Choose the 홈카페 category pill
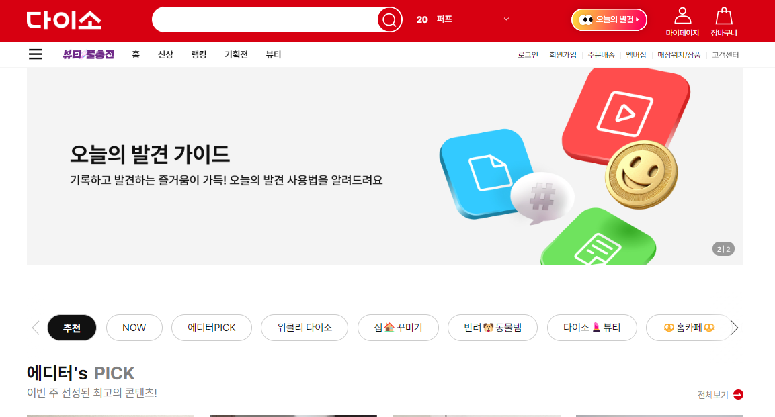The height and width of the screenshot is (417, 775). tap(689, 327)
